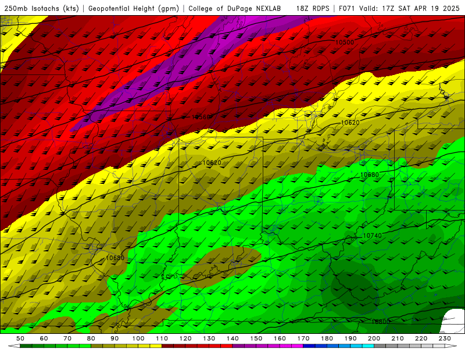Click the 220 knot legend value

pyautogui.click(x=421, y=339)
